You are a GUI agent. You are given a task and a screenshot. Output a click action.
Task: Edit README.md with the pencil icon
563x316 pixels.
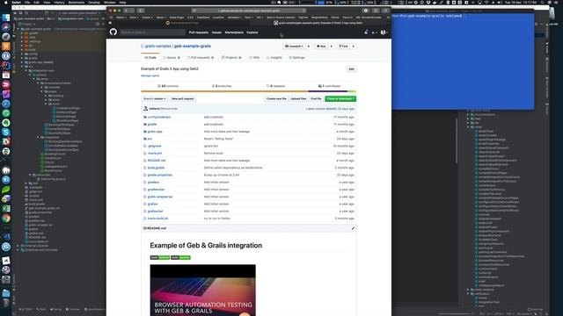353,228
